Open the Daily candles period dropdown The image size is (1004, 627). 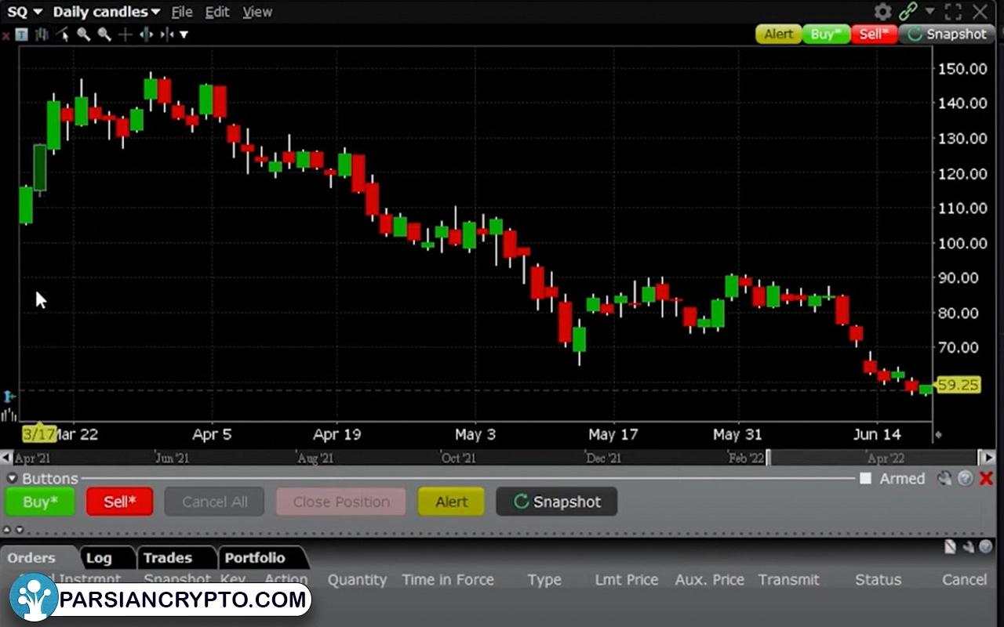tap(106, 12)
